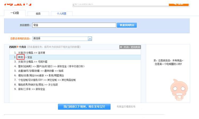Image resolution: width=199 pixels, height=119 pixels.
Task: Click the recent category dropdown arrow
Action: (x=90, y=39)
